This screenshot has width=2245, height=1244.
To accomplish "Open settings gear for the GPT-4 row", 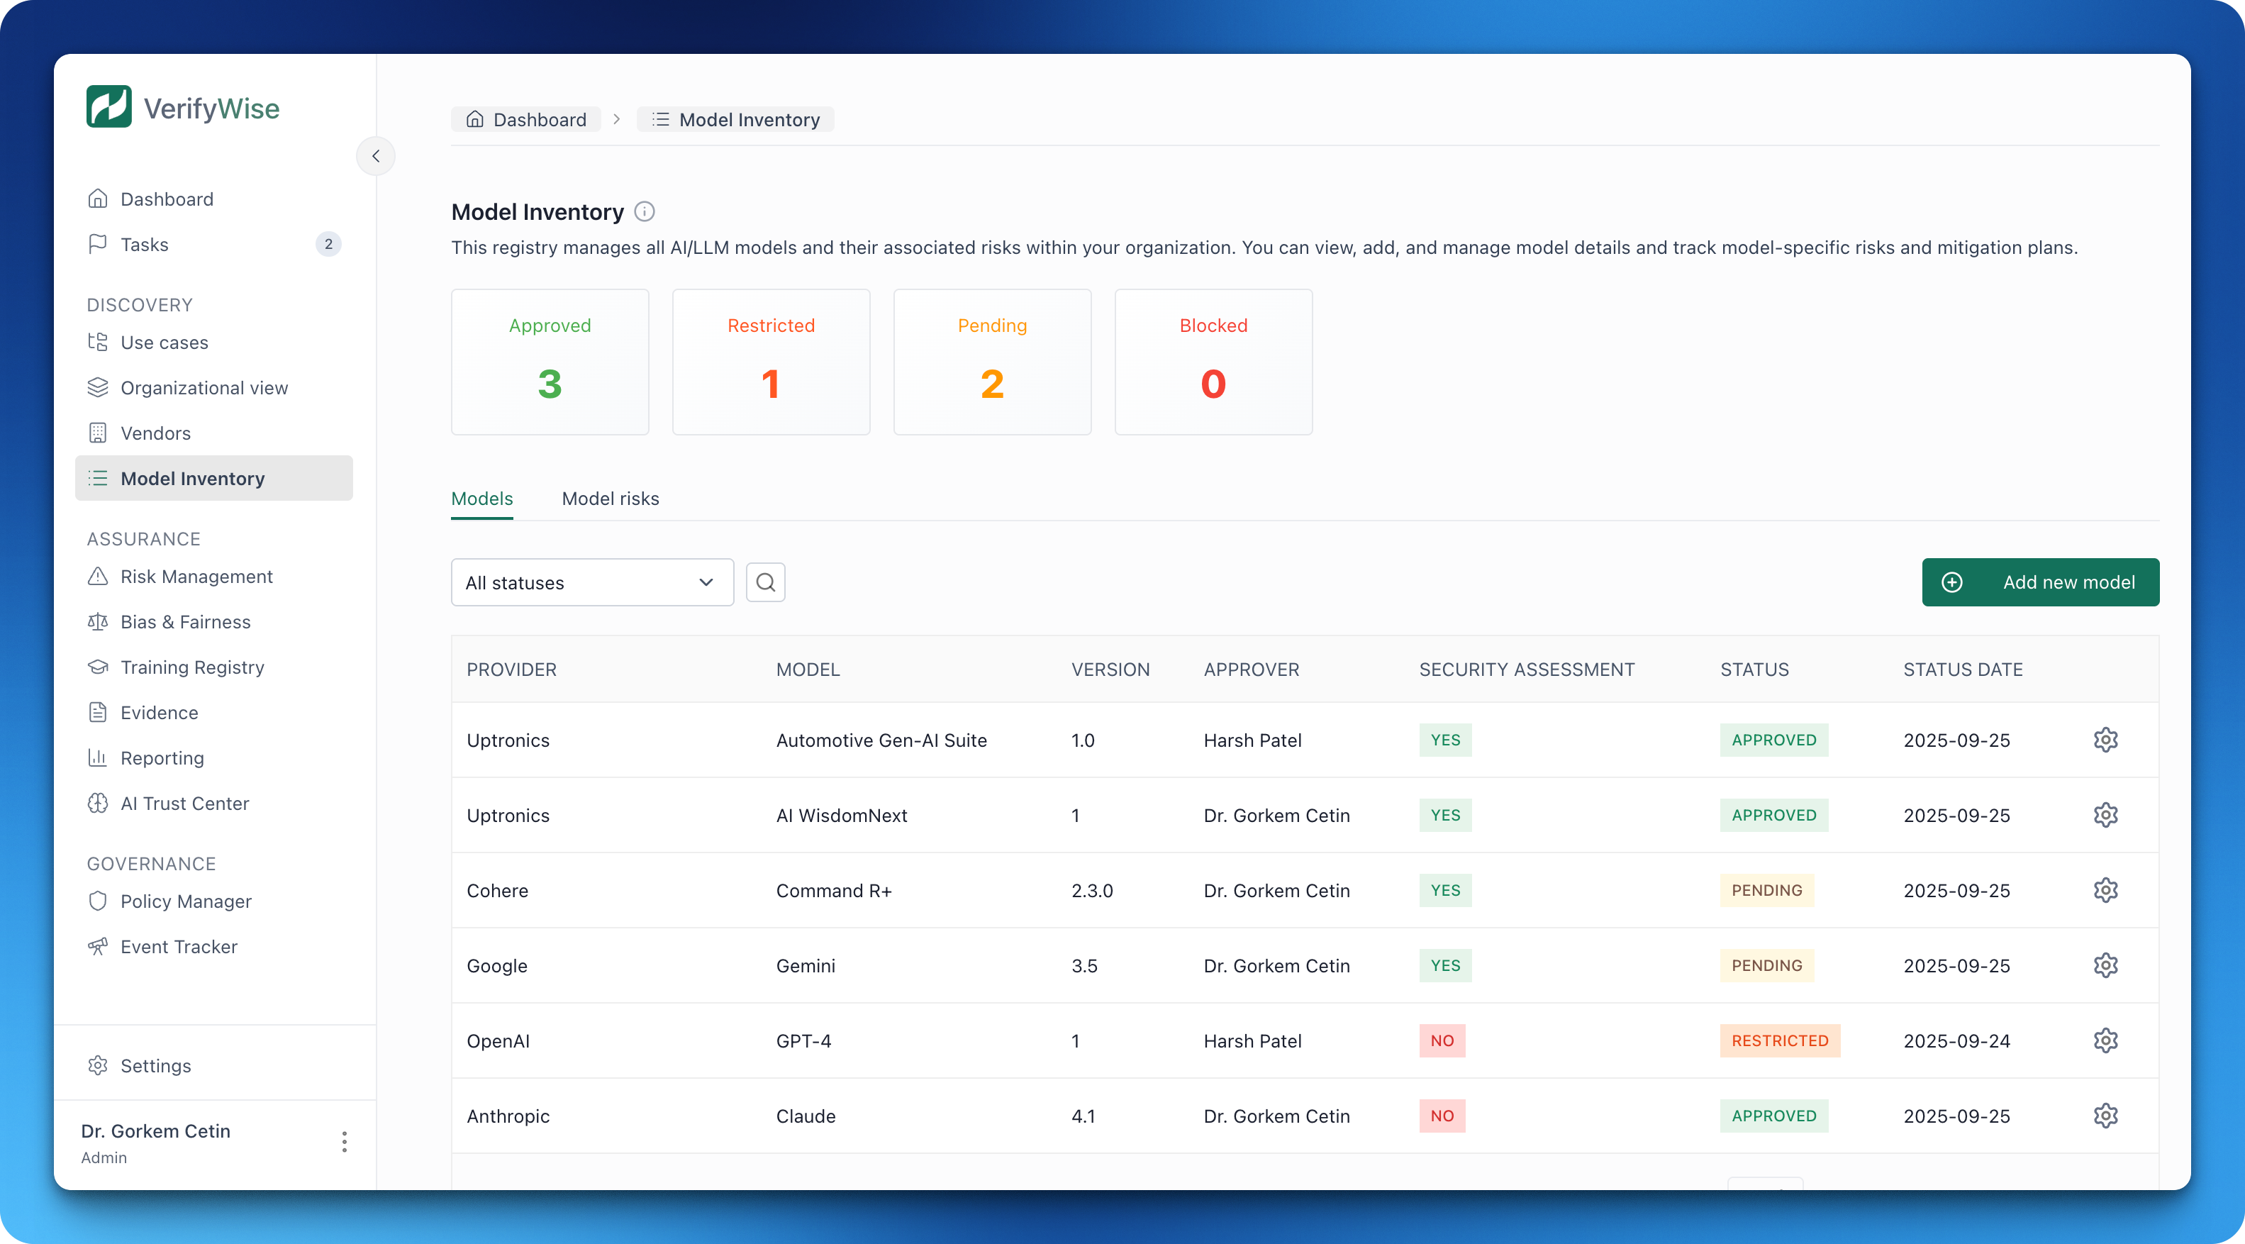I will (x=2105, y=1040).
